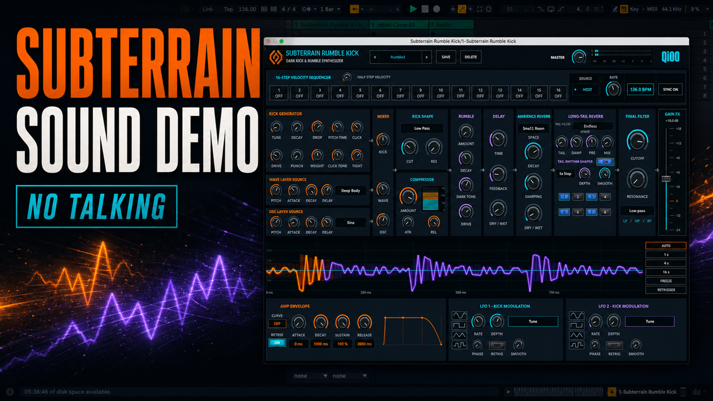Go to the previous preset arrow

coord(375,57)
